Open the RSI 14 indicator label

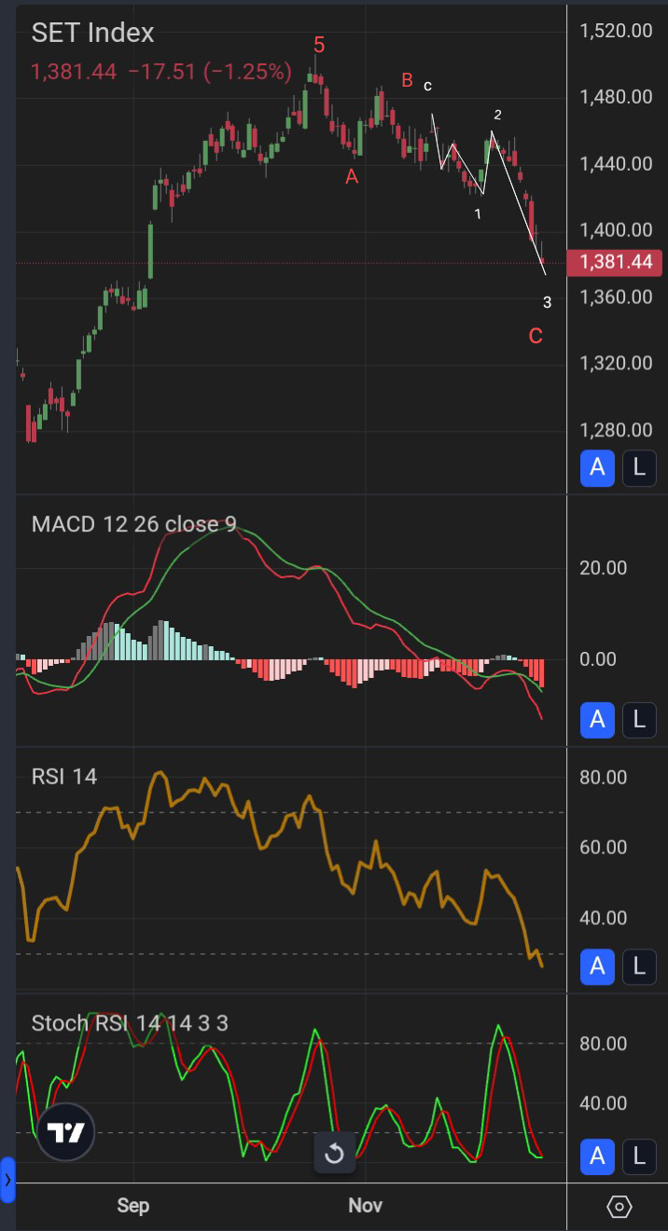click(x=64, y=776)
